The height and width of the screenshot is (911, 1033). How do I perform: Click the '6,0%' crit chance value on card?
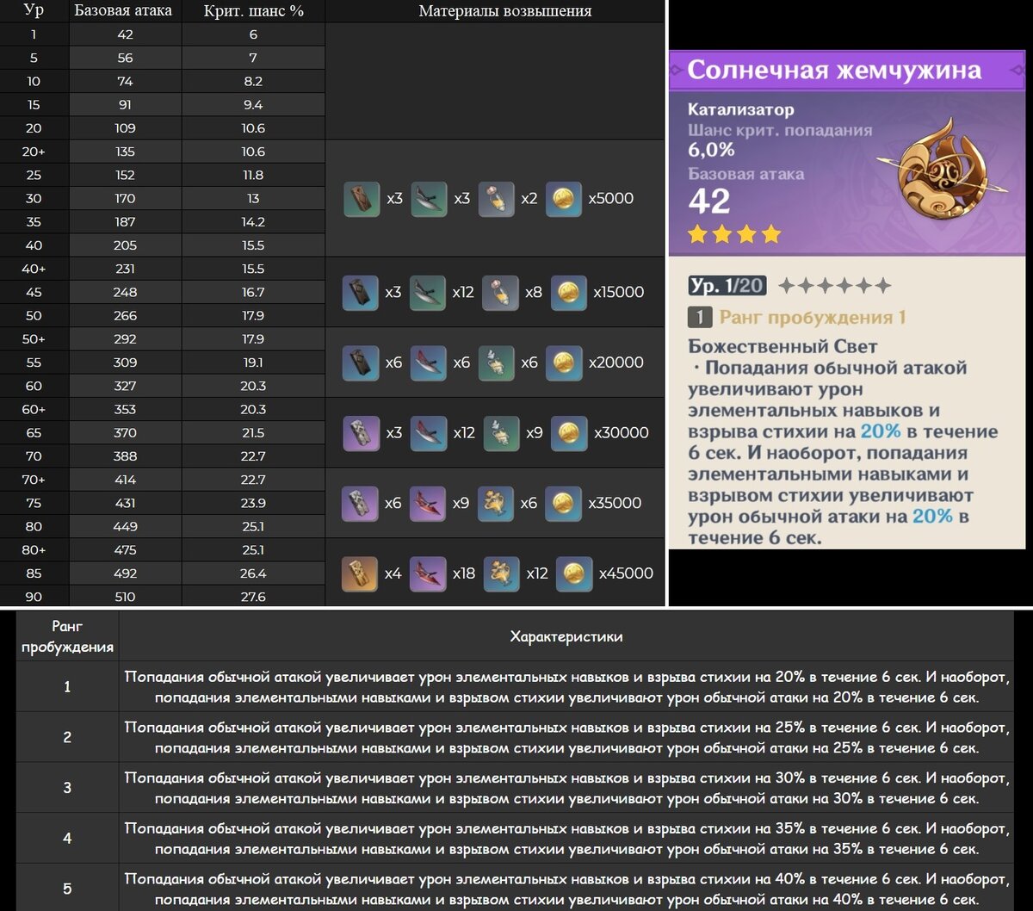coord(711,149)
